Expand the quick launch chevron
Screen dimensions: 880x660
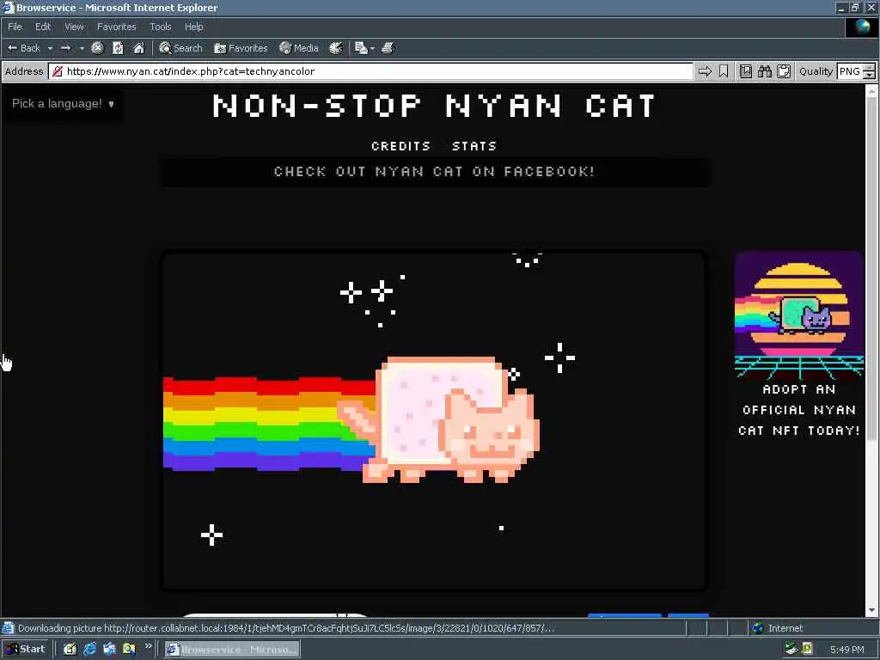[148, 646]
